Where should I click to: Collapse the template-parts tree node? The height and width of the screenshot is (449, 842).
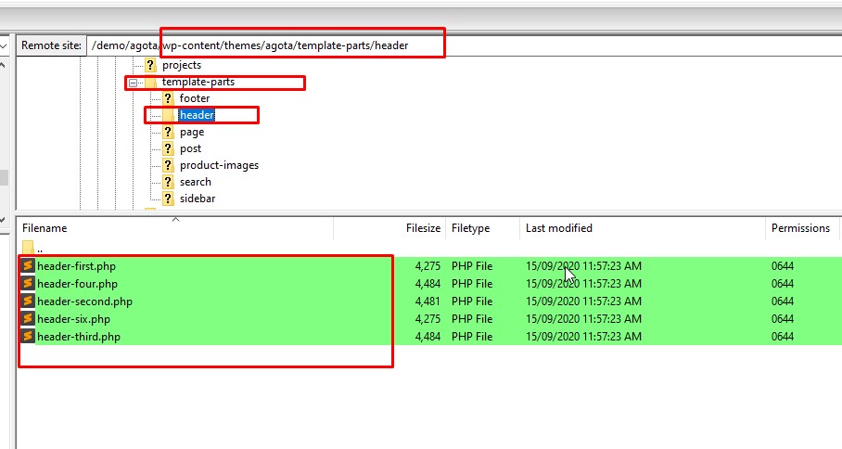click(x=134, y=83)
